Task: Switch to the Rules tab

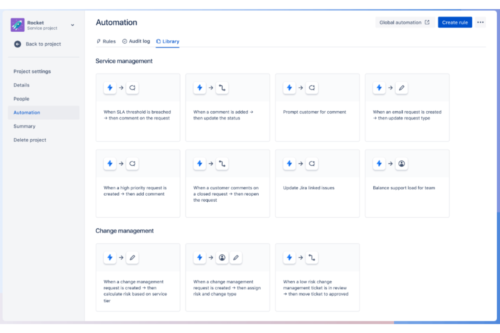Action: 106,41
